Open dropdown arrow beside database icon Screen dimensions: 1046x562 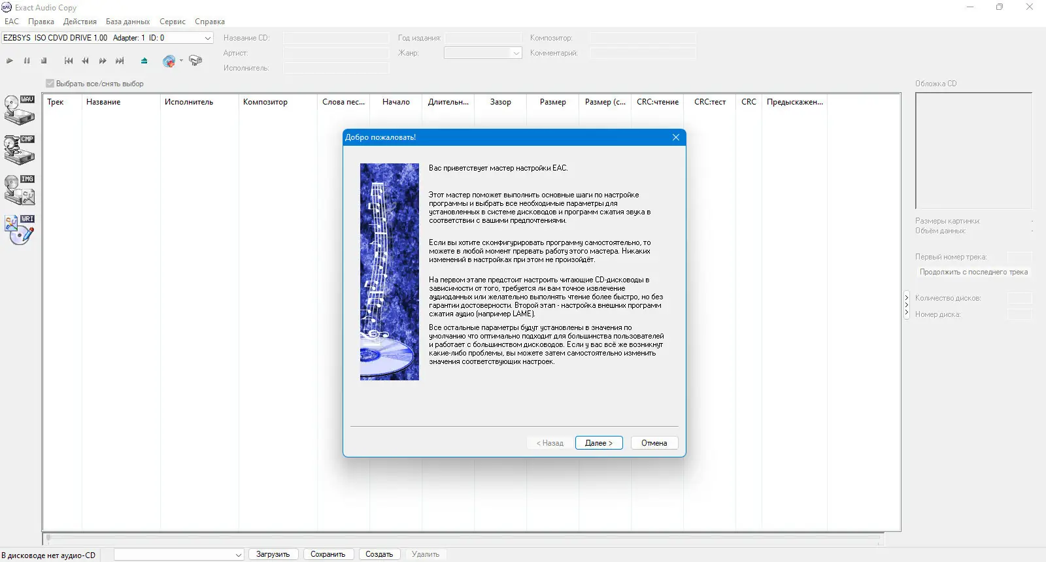point(181,61)
